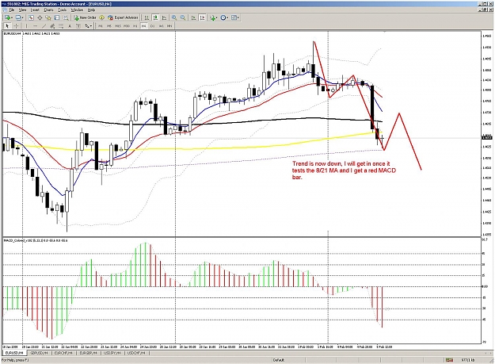The height and width of the screenshot is (364, 495).
Task: Select the Text Label tool
Action: coord(78,26)
